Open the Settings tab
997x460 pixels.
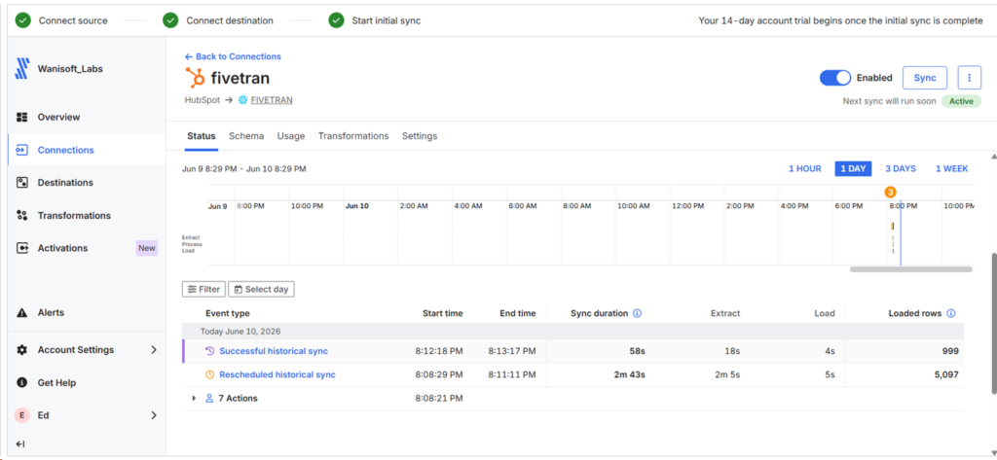pos(420,136)
